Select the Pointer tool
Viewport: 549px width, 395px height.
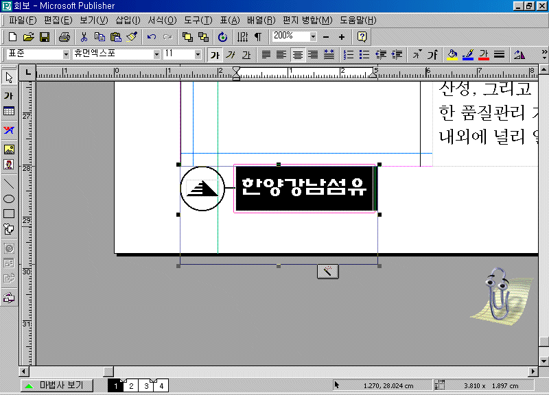pos(9,77)
